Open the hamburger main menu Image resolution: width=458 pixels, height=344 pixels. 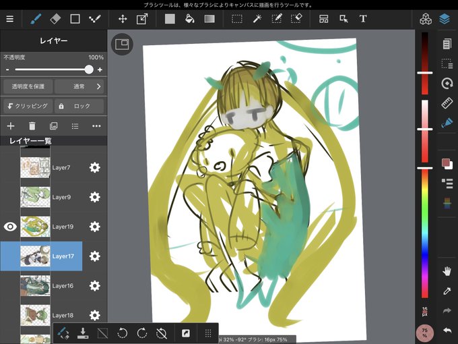(10, 19)
